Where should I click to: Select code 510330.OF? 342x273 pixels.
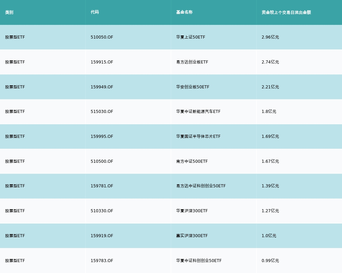click(x=102, y=211)
